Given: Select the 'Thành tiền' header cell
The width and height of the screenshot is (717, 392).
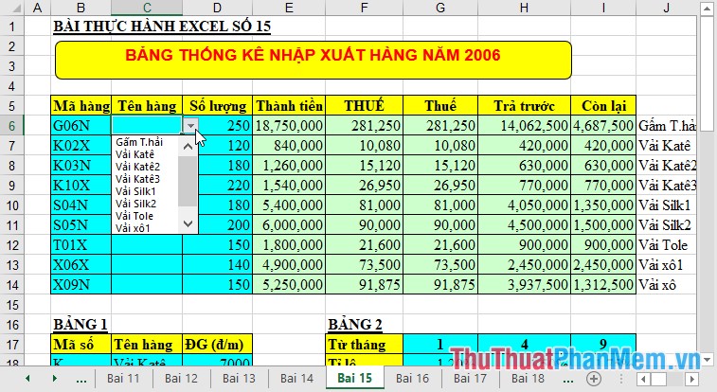Looking at the screenshot, I should pos(289,105).
